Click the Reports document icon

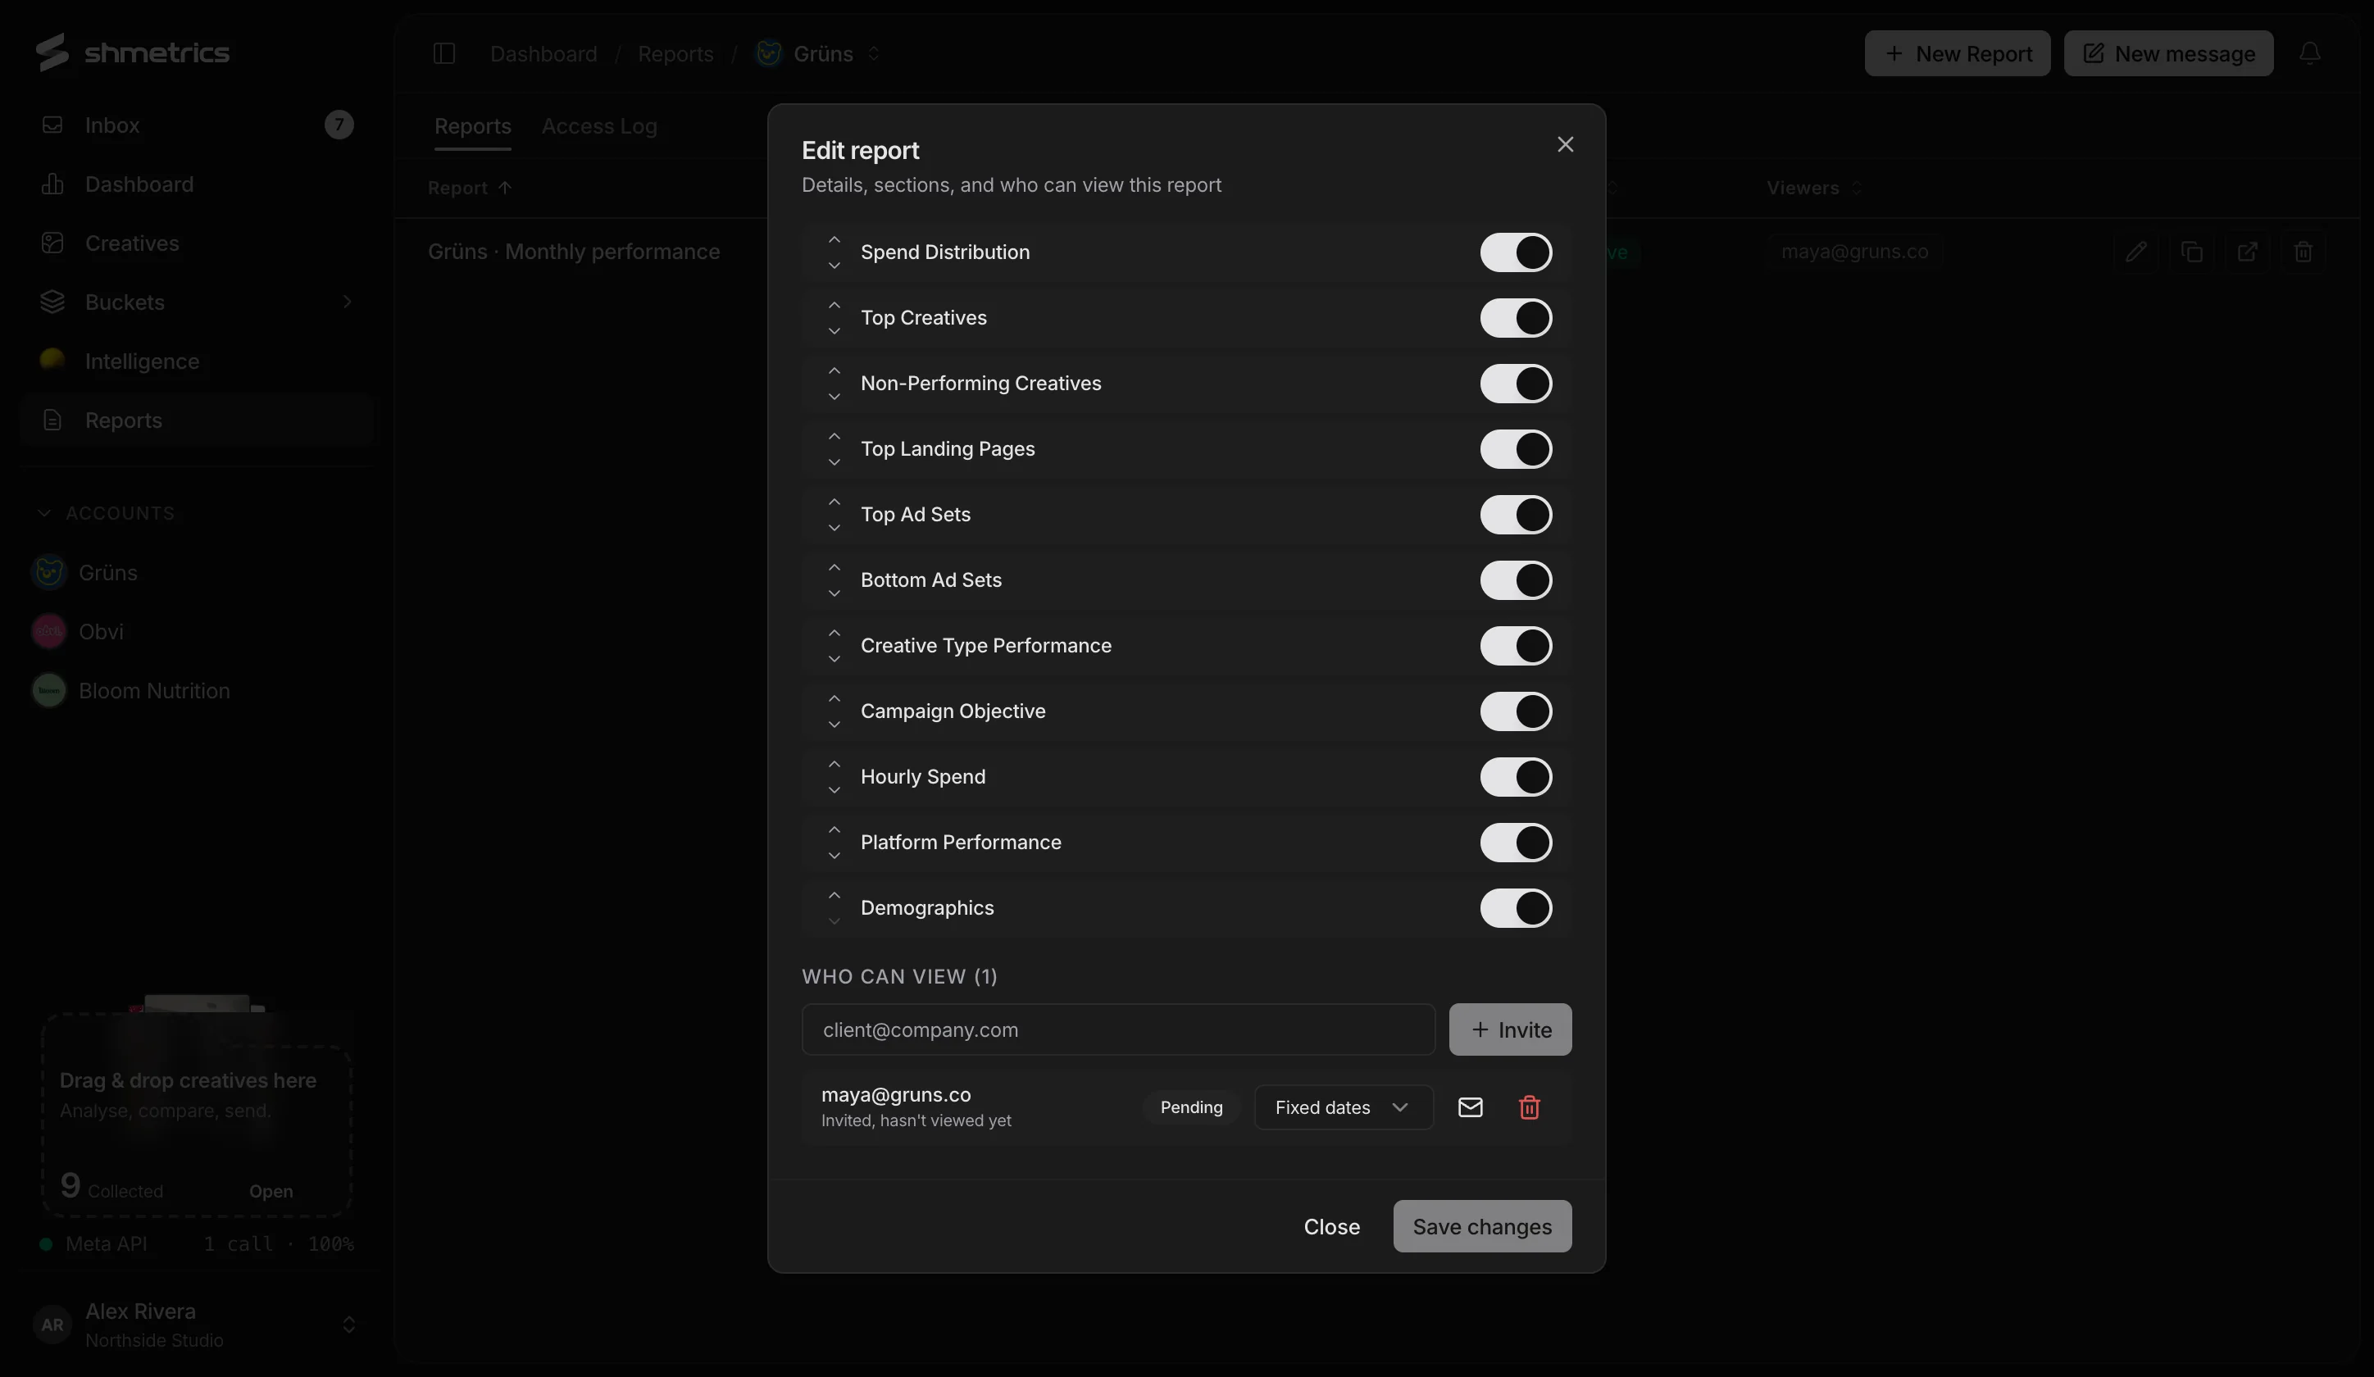pos(52,420)
